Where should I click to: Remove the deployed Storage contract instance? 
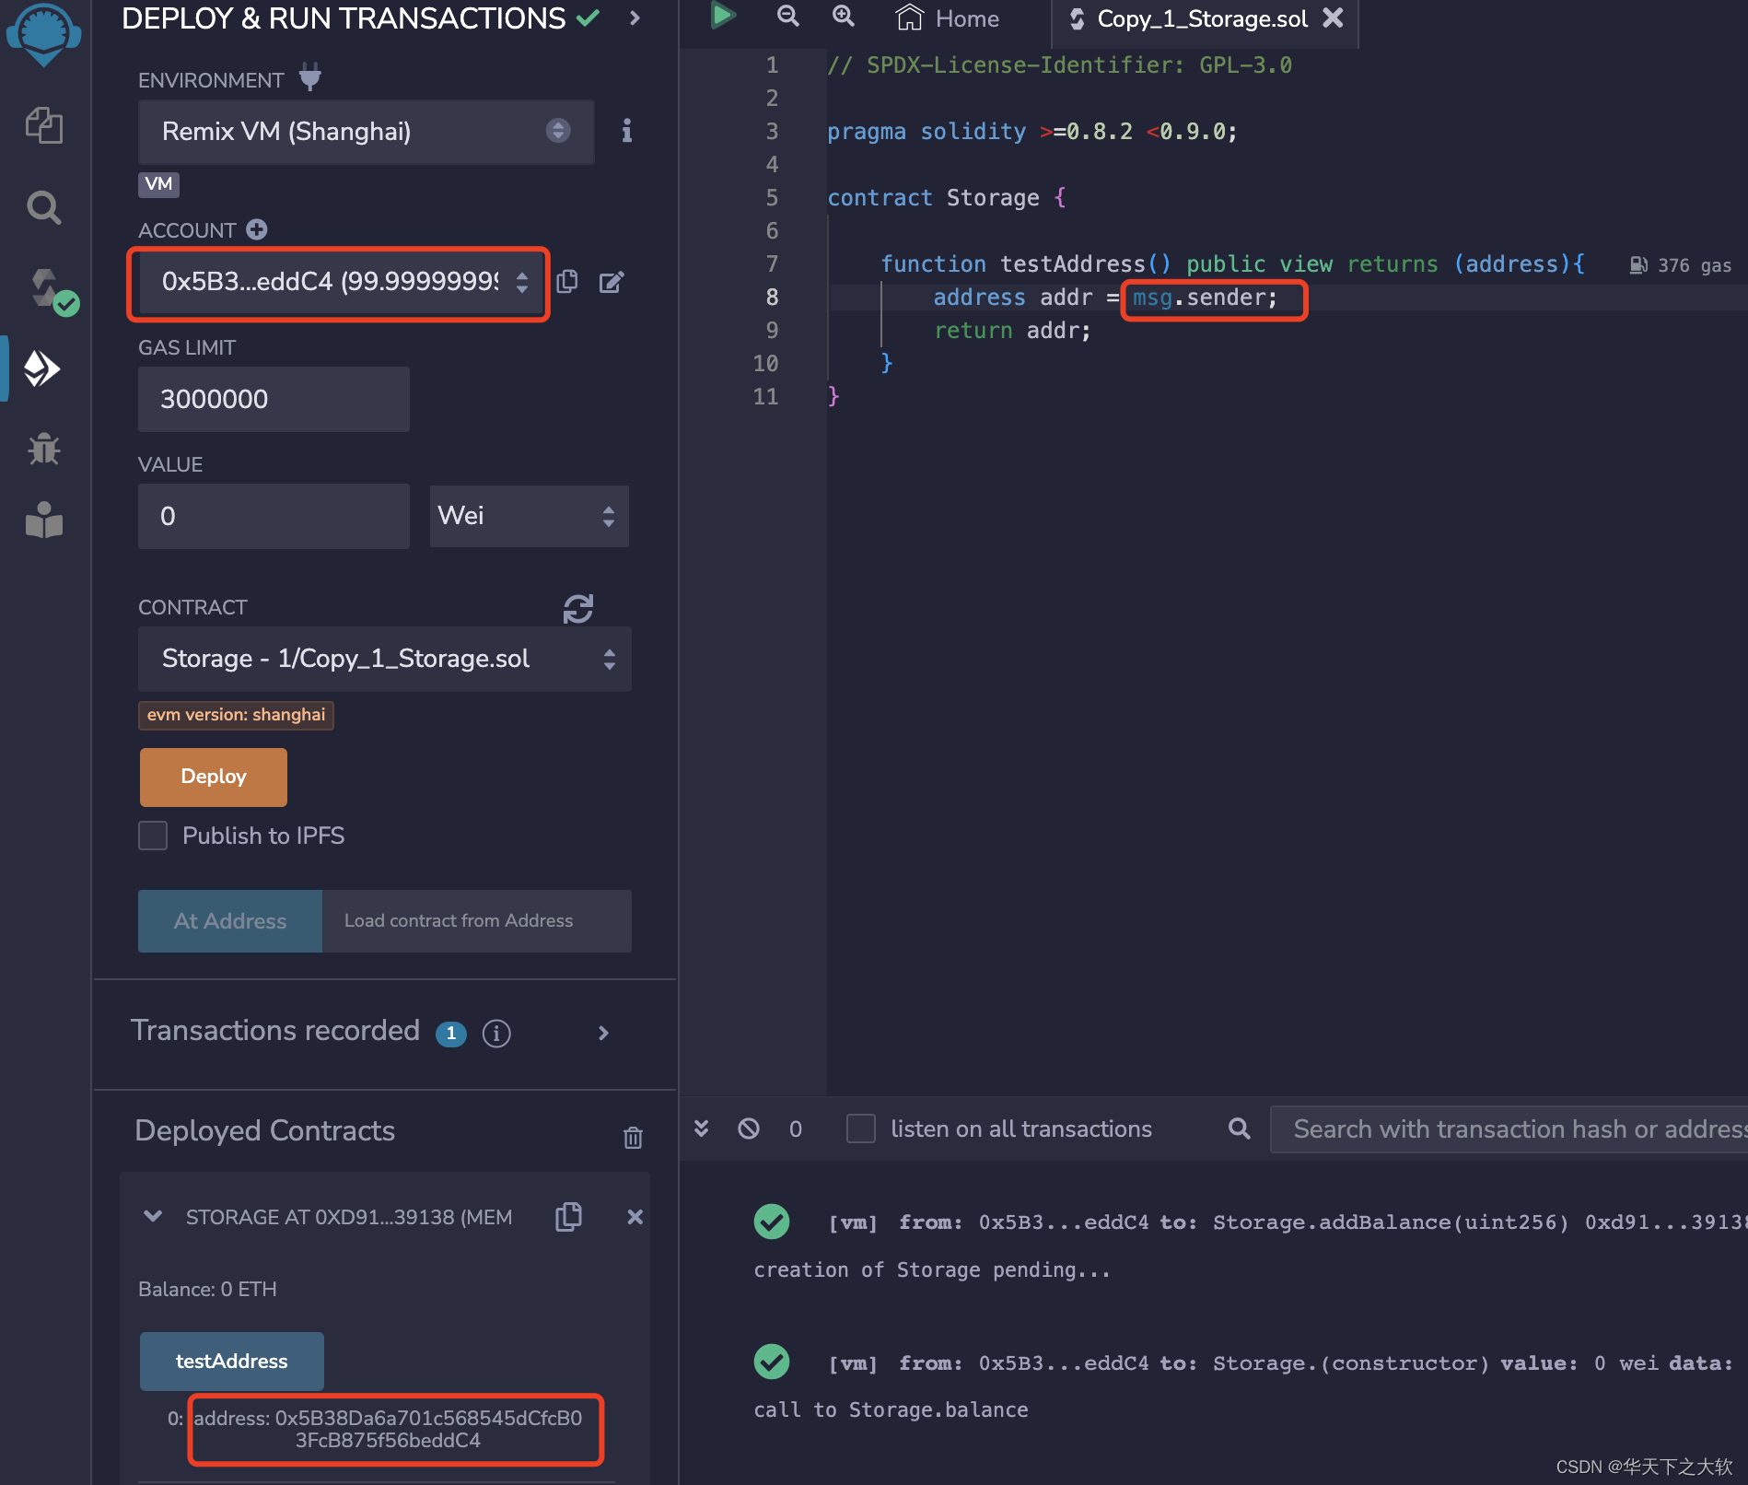[x=635, y=1217]
